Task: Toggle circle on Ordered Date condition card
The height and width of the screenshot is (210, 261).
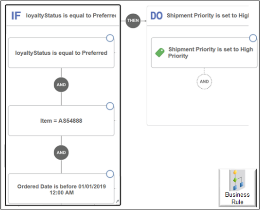Action: [110, 174]
